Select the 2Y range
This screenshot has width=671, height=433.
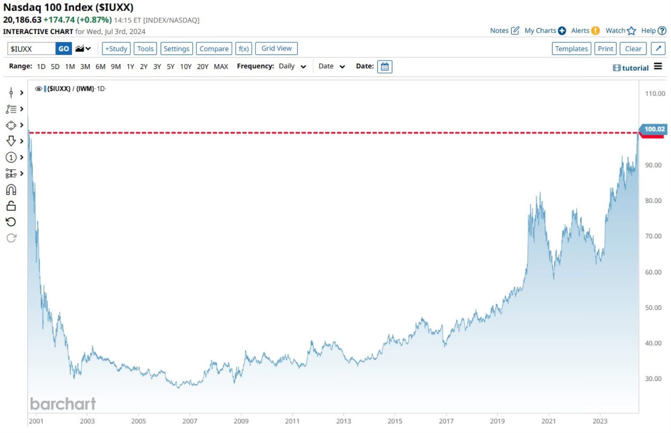pyautogui.click(x=144, y=67)
